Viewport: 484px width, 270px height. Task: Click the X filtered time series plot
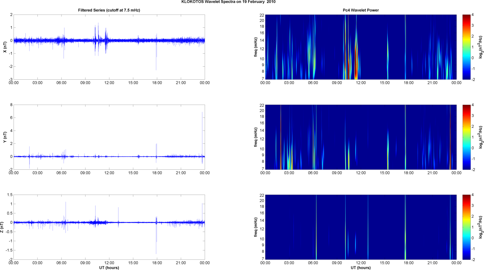[109, 47]
